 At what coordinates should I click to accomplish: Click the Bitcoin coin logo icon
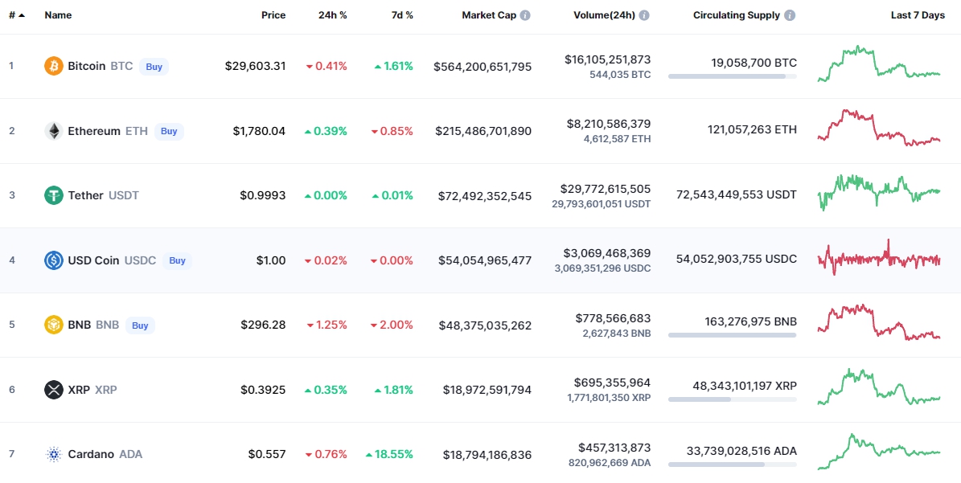point(54,66)
